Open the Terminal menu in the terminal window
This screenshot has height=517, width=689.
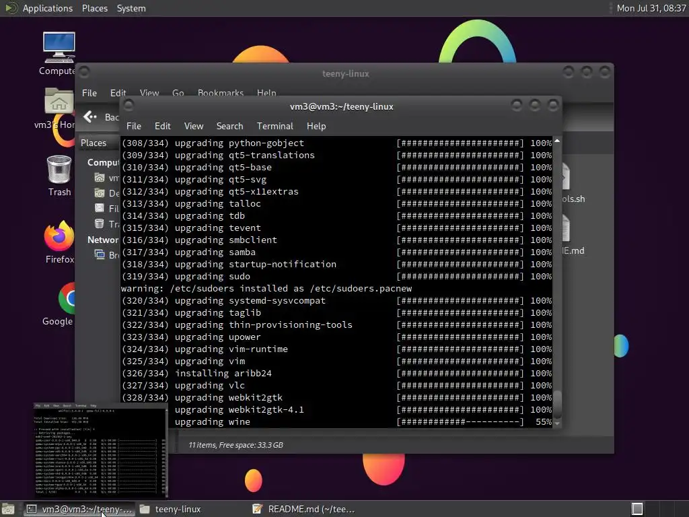click(x=275, y=126)
